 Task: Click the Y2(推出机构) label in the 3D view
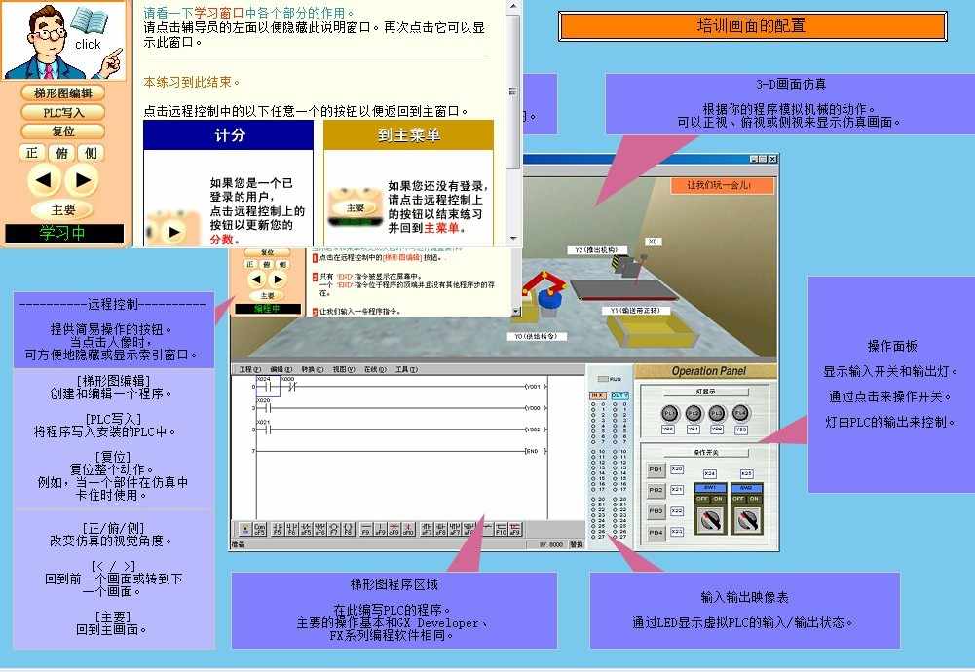pos(597,250)
